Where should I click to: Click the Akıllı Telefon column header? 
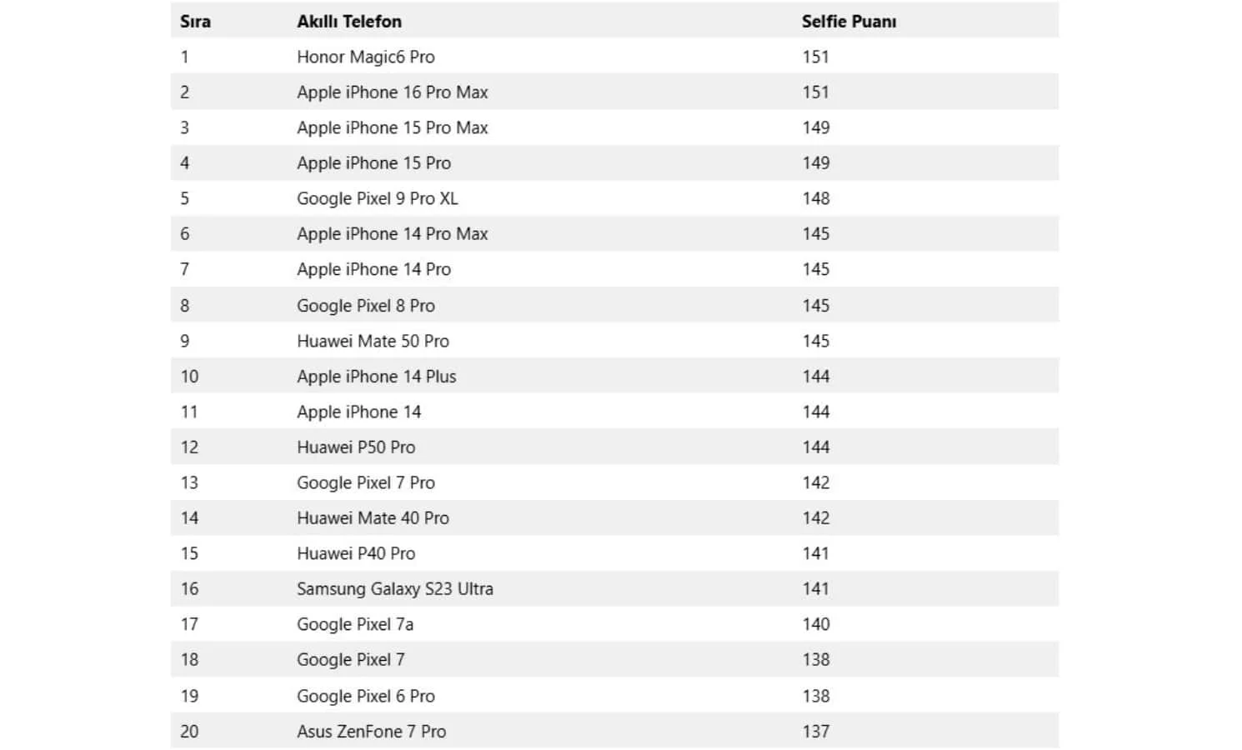coord(349,22)
